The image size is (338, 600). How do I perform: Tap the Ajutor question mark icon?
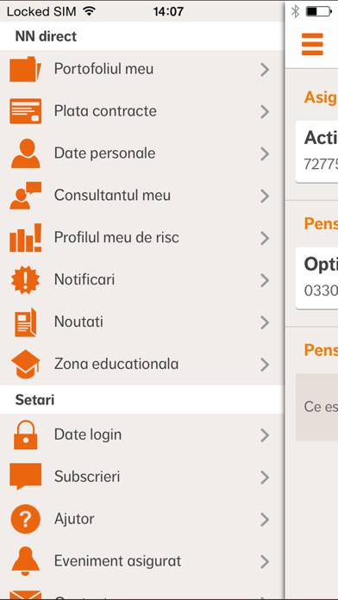click(25, 519)
